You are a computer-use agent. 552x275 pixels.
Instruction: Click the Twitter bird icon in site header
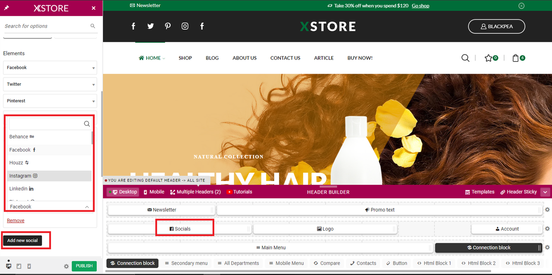(x=151, y=26)
